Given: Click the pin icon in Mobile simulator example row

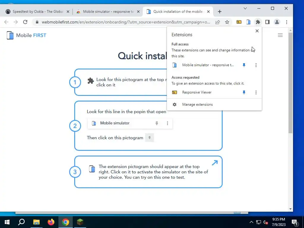Looking at the screenshot, I should coord(157,123).
